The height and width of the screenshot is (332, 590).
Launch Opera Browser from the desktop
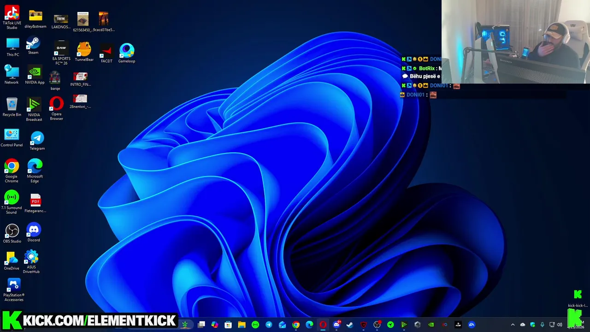pyautogui.click(x=57, y=108)
